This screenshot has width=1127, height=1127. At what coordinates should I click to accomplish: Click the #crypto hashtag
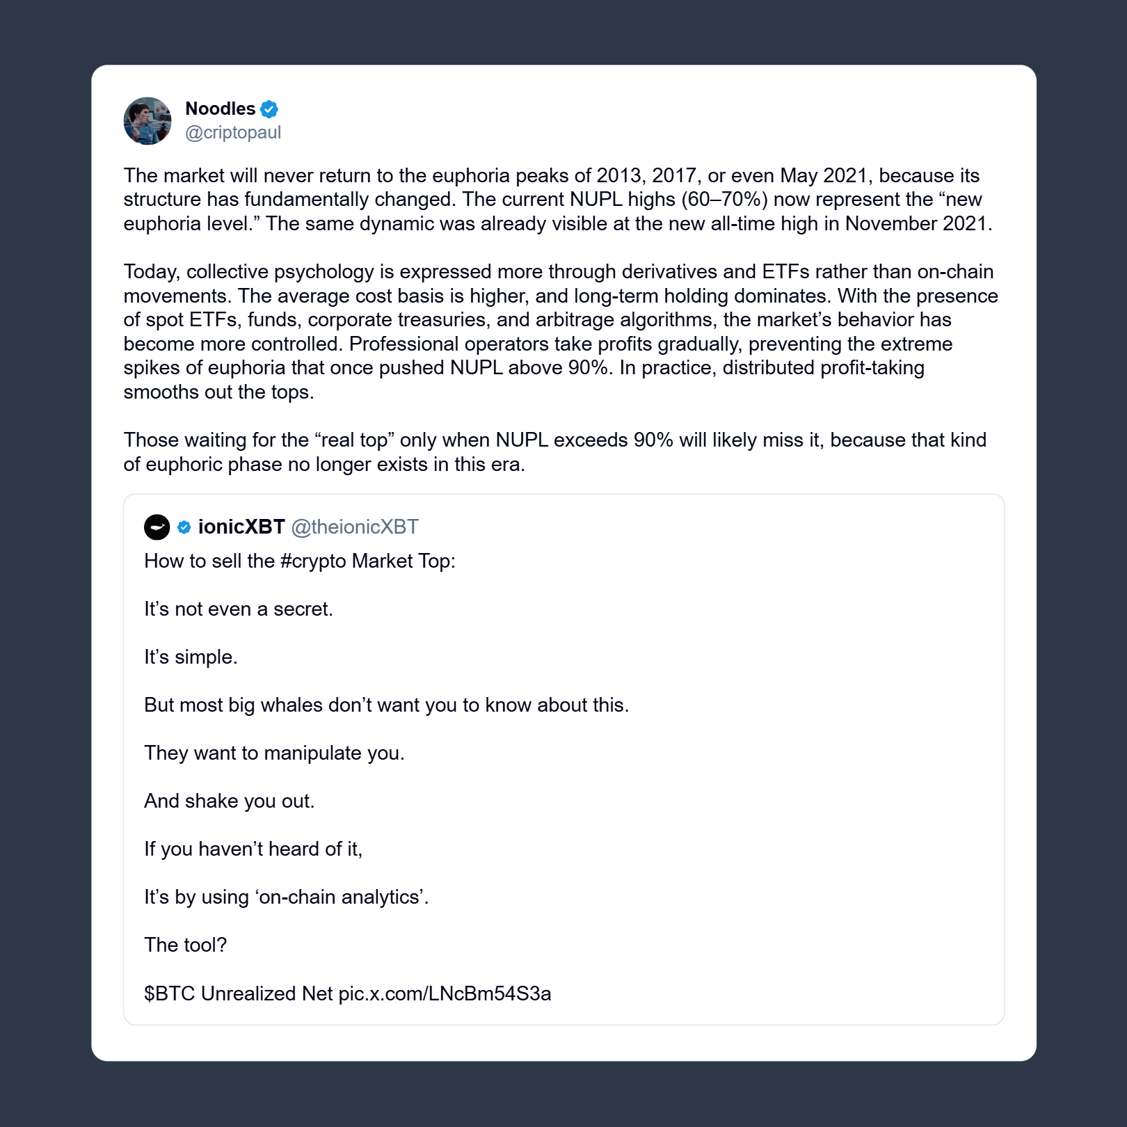[313, 561]
